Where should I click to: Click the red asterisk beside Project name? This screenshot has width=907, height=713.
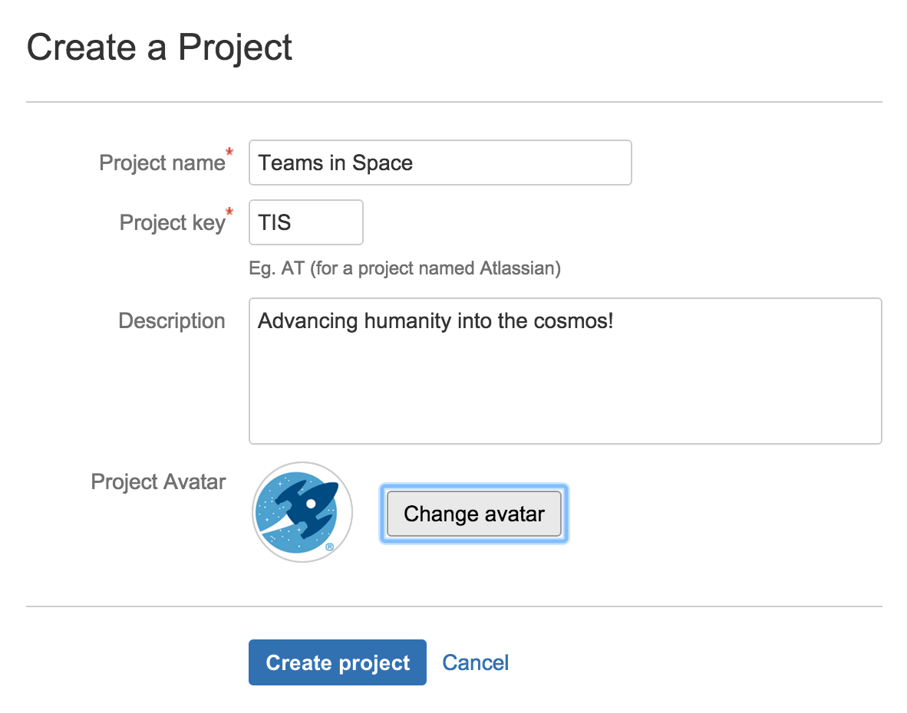coord(229,152)
